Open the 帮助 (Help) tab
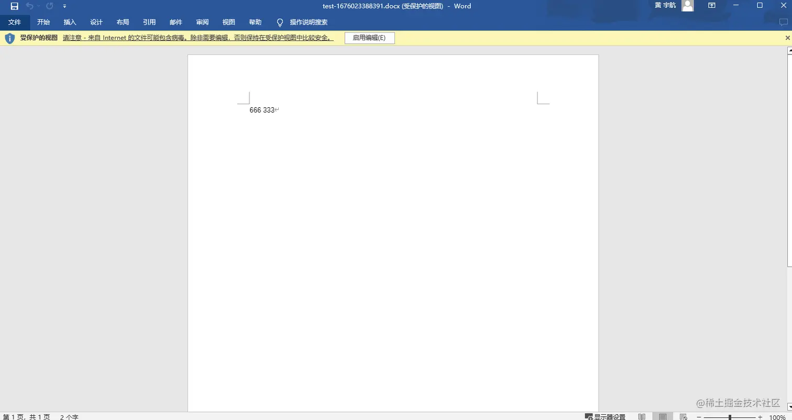 pyautogui.click(x=255, y=22)
